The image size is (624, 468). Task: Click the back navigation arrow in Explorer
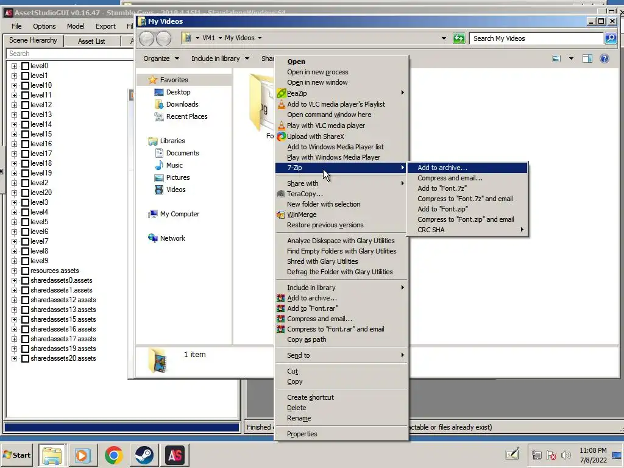[x=146, y=38]
